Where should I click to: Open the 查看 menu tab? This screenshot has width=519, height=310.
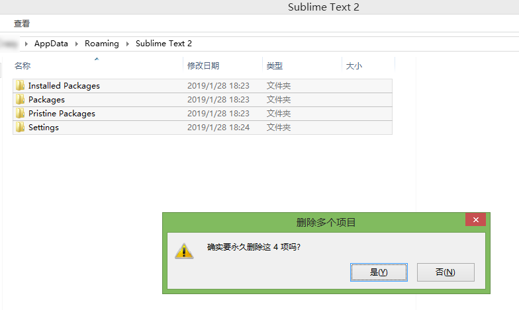pos(22,24)
